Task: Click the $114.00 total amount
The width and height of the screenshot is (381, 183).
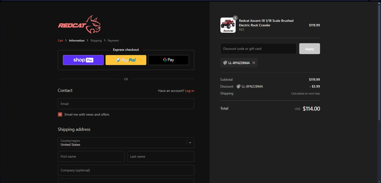Action: point(311,109)
